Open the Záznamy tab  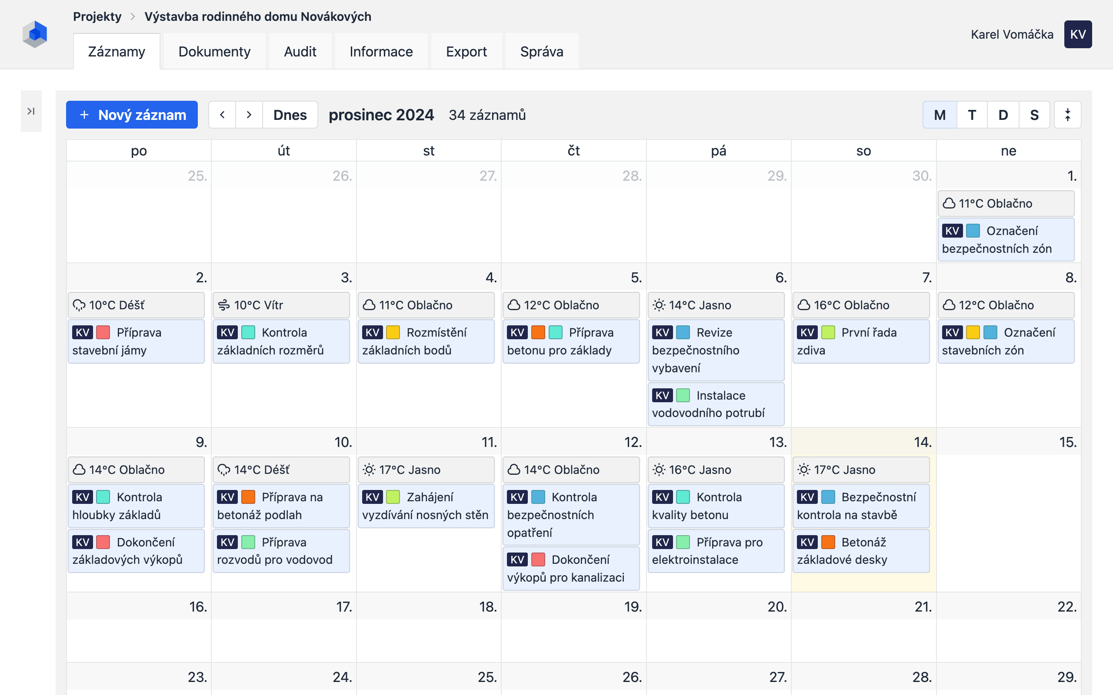click(x=117, y=52)
